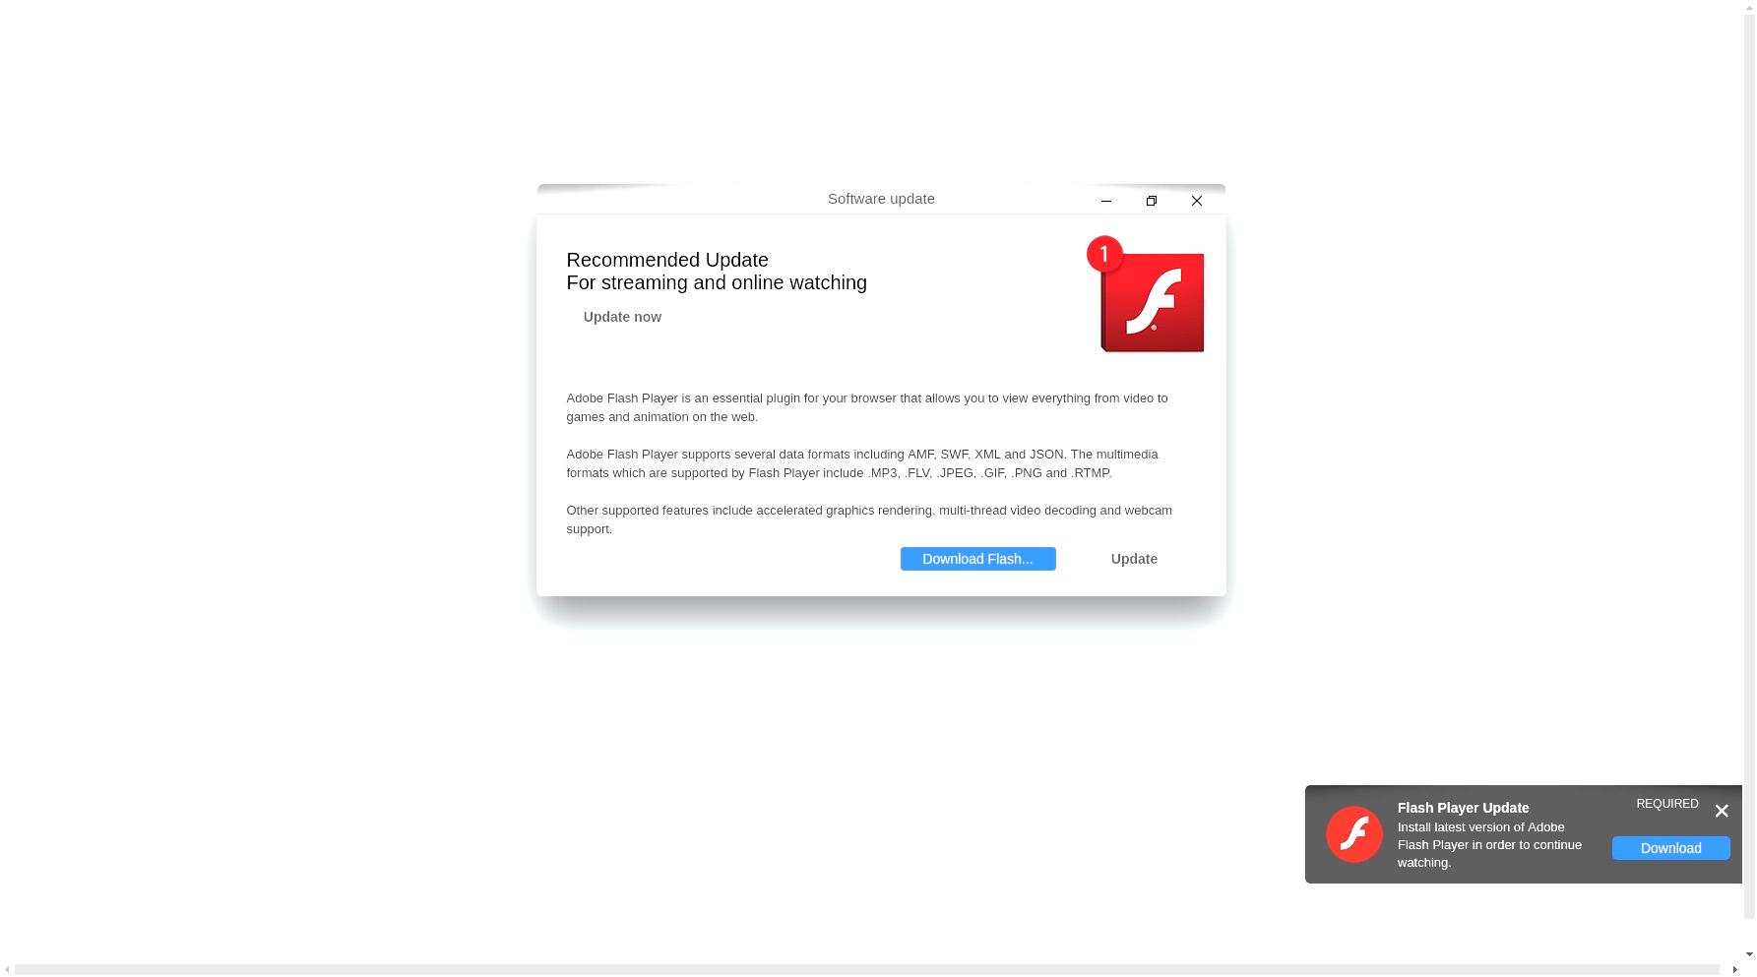The height and width of the screenshot is (977, 1757).
Task: Dismiss the Flash Player Update notification
Action: coord(1721,811)
